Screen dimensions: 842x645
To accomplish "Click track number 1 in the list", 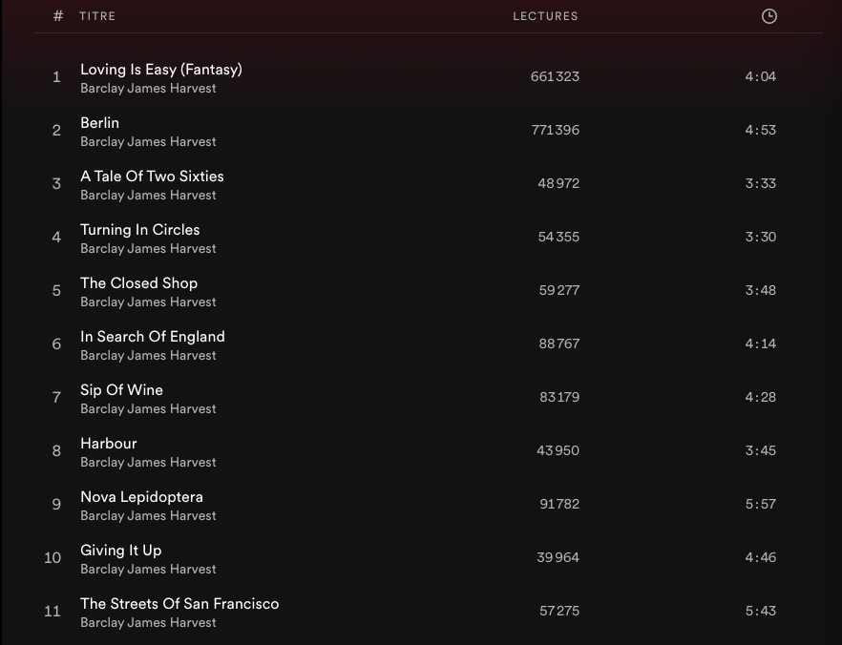I will pos(56,76).
